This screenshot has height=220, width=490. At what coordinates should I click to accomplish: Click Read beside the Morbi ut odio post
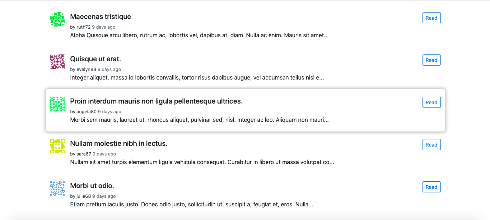tap(431, 187)
